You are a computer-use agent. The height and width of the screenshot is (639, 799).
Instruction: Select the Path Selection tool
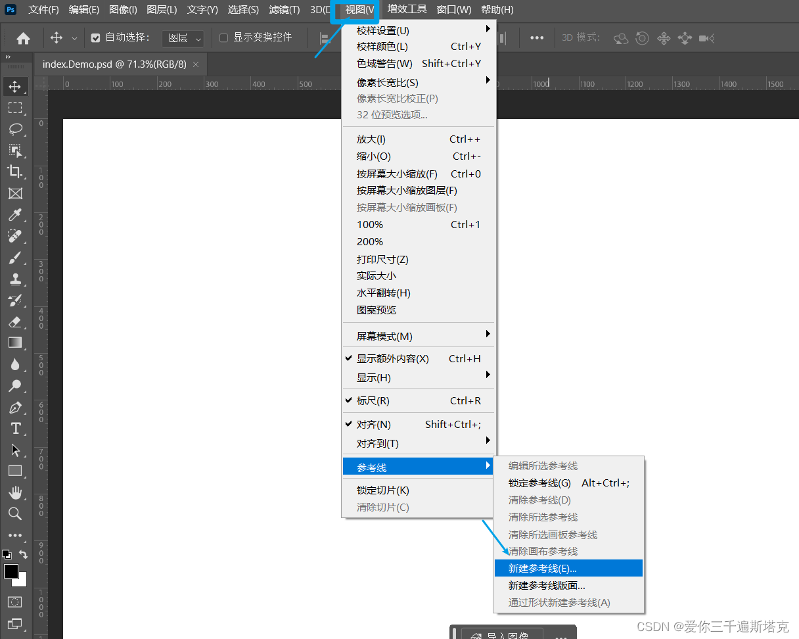tap(15, 450)
